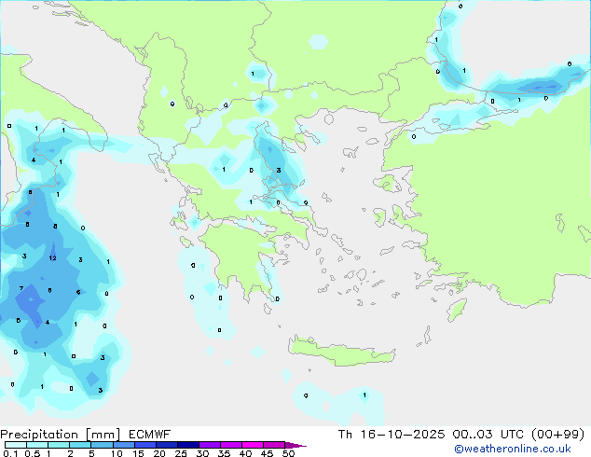Select the 45–50 mm legend color swatch
Image resolution: width=591 pixels, height=457 pixels.
[274, 445]
